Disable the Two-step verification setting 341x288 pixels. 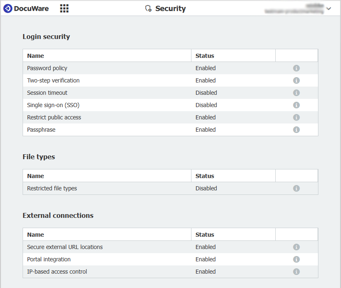205,80
